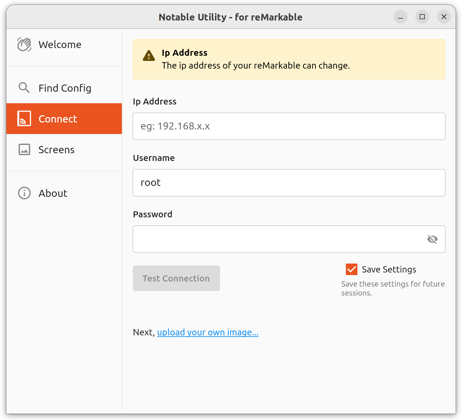Click the About info circle icon
The width and height of the screenshot is (462, 420).
click(x=24, y=193)
